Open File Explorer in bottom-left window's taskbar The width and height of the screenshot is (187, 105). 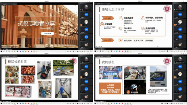(15, 103)
